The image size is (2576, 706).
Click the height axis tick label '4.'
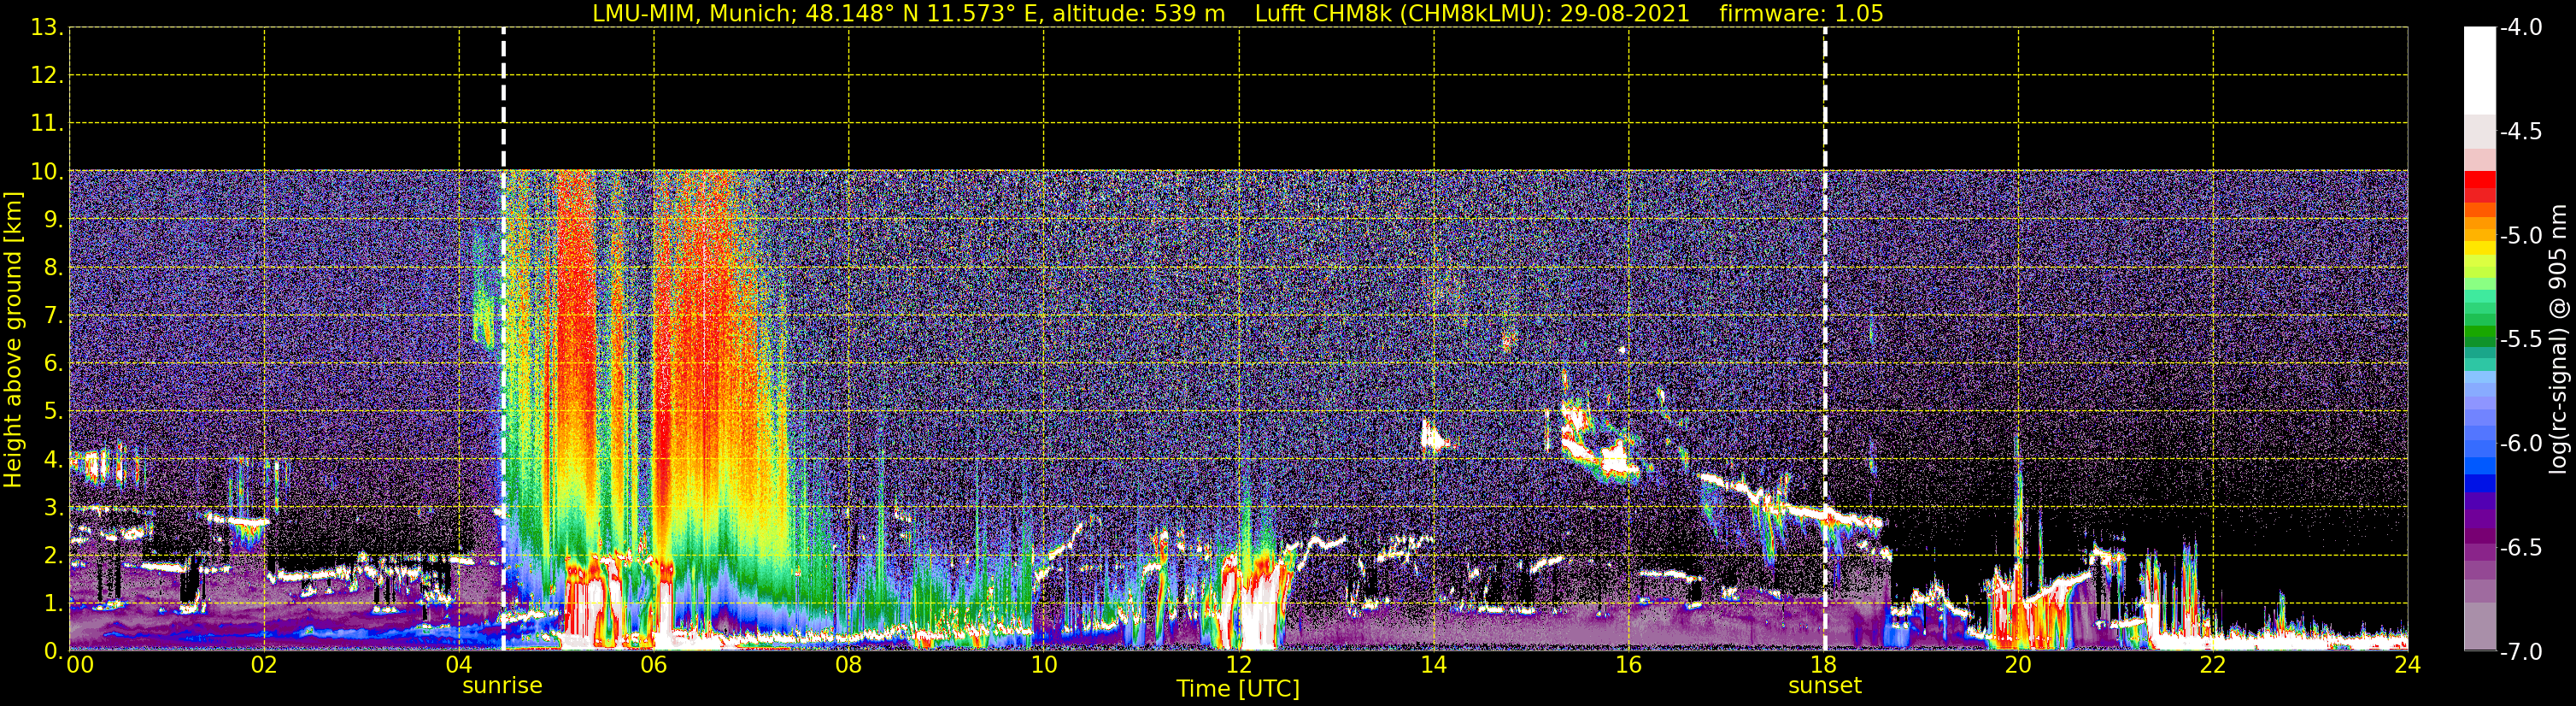[53, 460]
